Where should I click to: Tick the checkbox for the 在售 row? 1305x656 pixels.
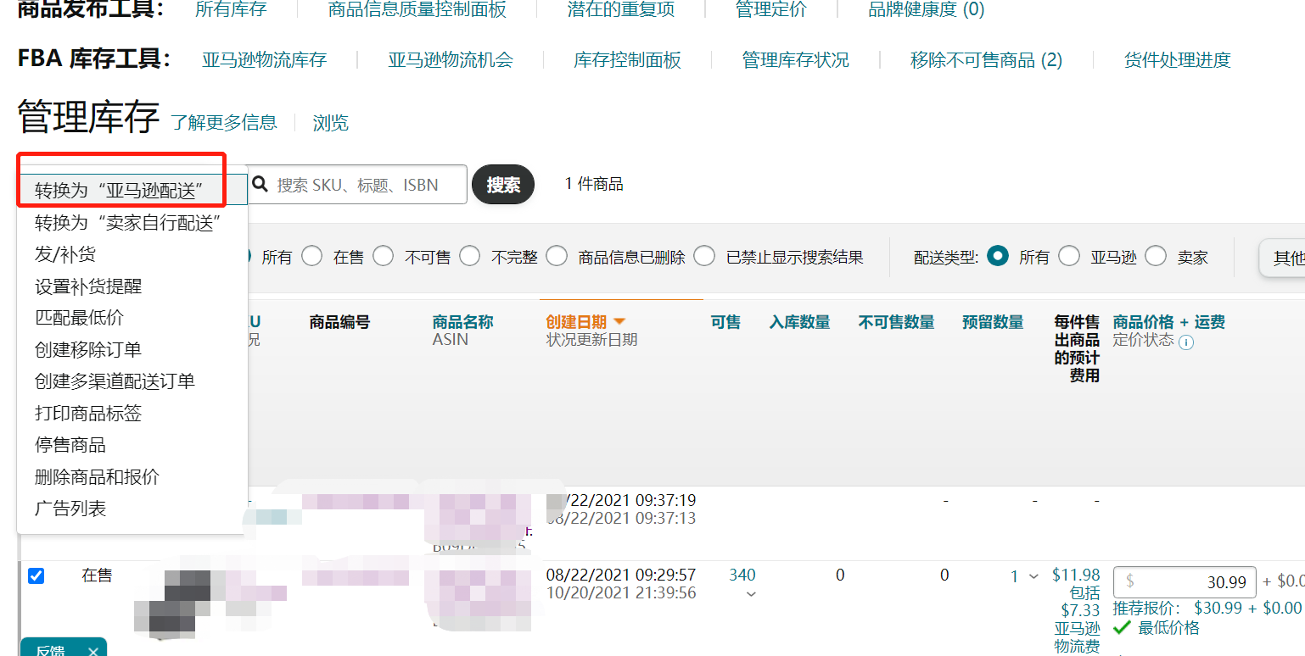[x=36, y=576]
